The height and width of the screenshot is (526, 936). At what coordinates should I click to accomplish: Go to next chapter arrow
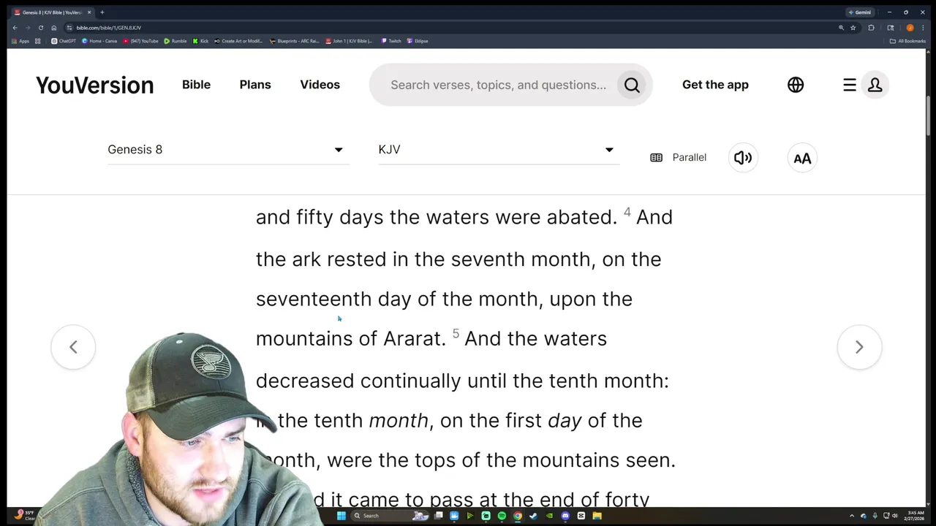[x=859, y=347]
